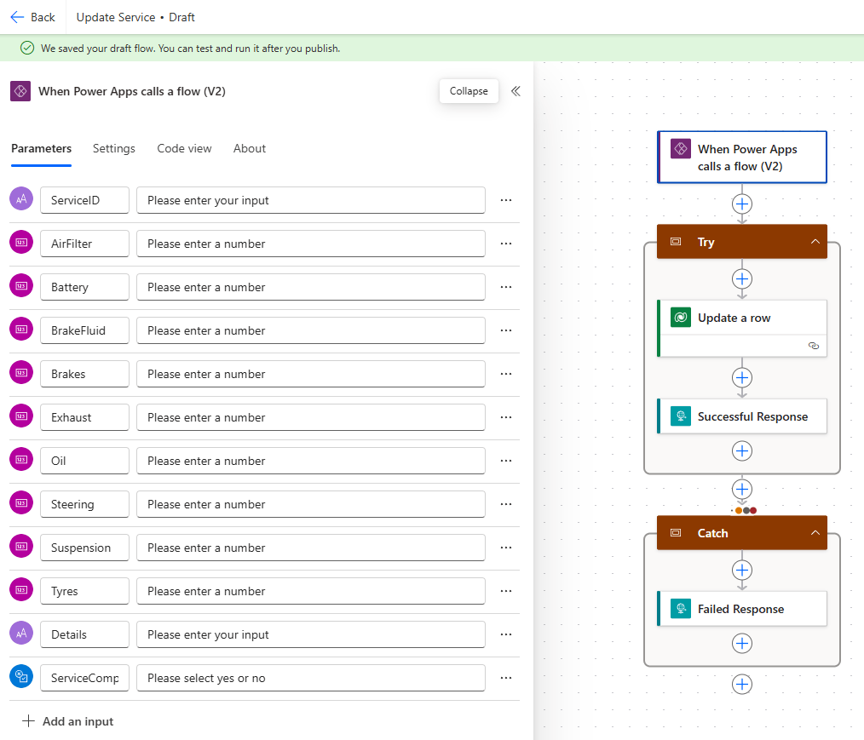Screen dimensions: 864x740
Task: Click the AirFilter number type icon
Action: coord(20,244)
